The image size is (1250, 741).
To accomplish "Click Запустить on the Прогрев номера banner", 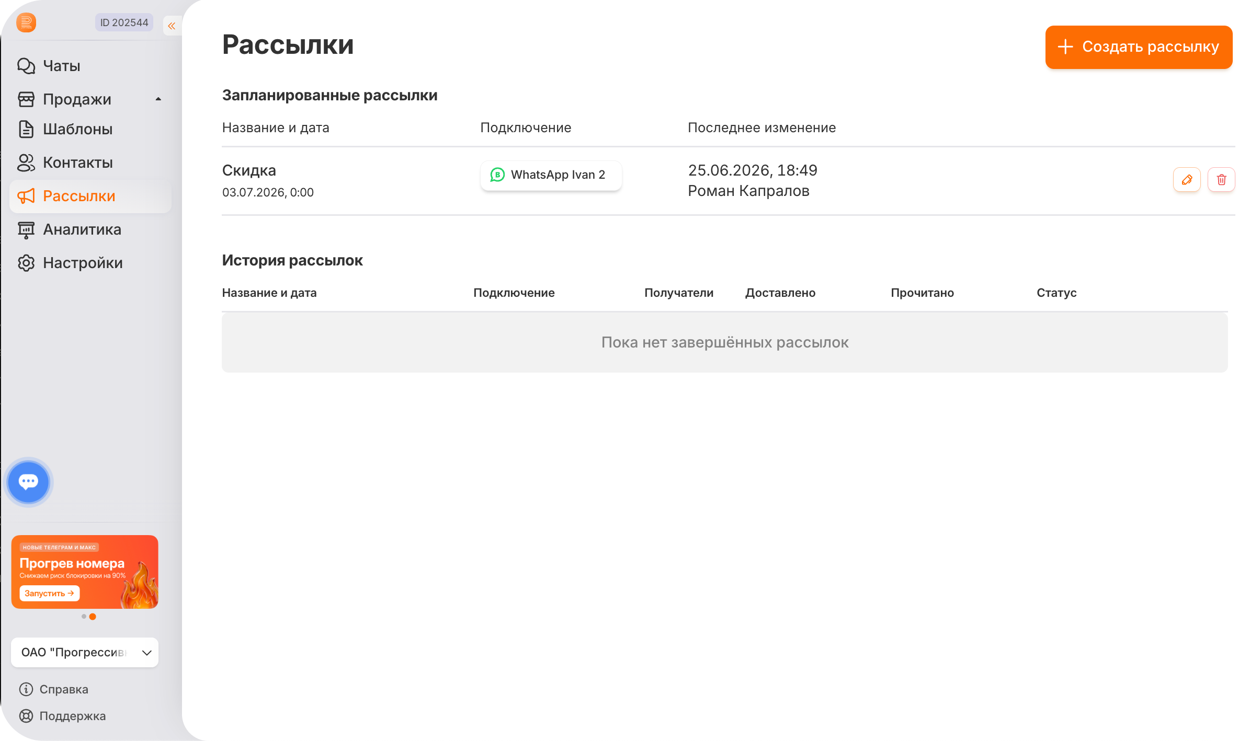I will [x=49, y=593].
